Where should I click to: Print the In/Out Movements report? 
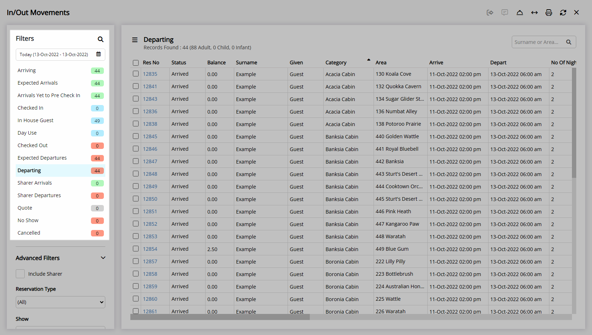coord(549,12)
